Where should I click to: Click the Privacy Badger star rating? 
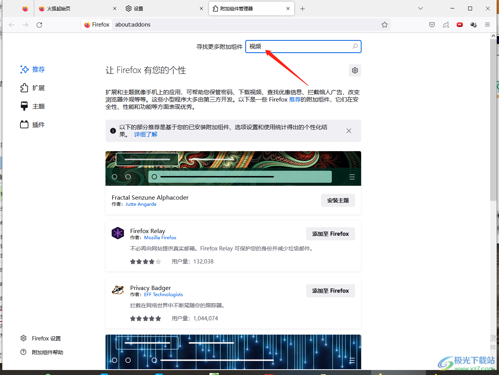pyautogui.click(x=146, y=318)
